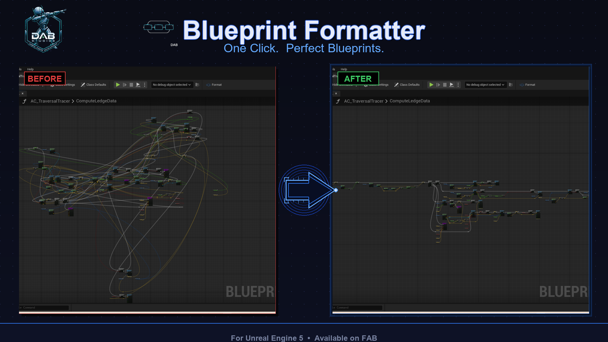This screenshot has height=342, width=608.
Task: Open debug object dropdown in Before editor
Action: coord(172,85)
